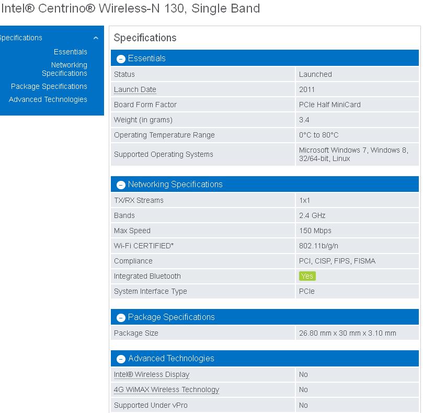Screen dimensions: 423x413
Task: Collapse the Advanced Technologies section minus icon
Action: [x=121, y=359]
